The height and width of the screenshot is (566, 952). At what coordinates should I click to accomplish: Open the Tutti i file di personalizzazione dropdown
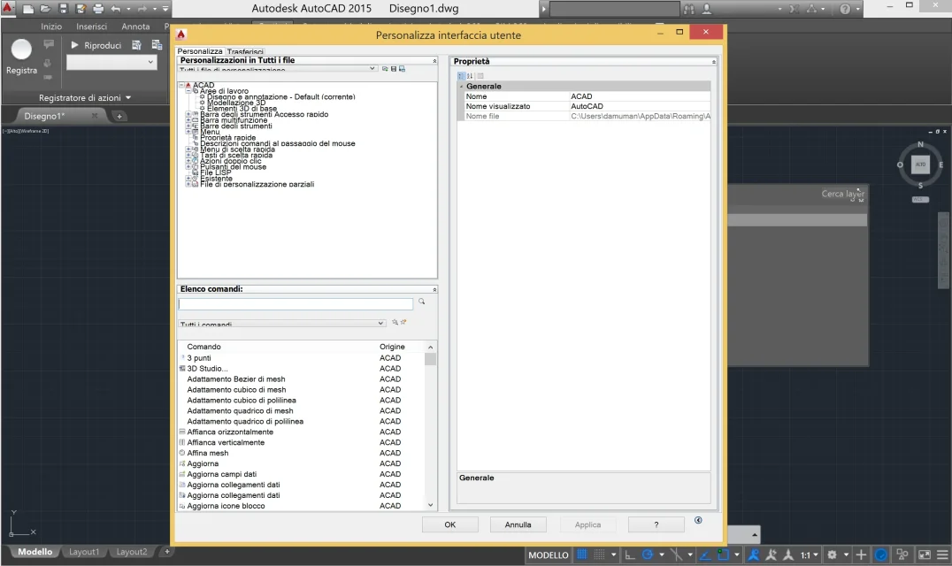tap(278, 69)
